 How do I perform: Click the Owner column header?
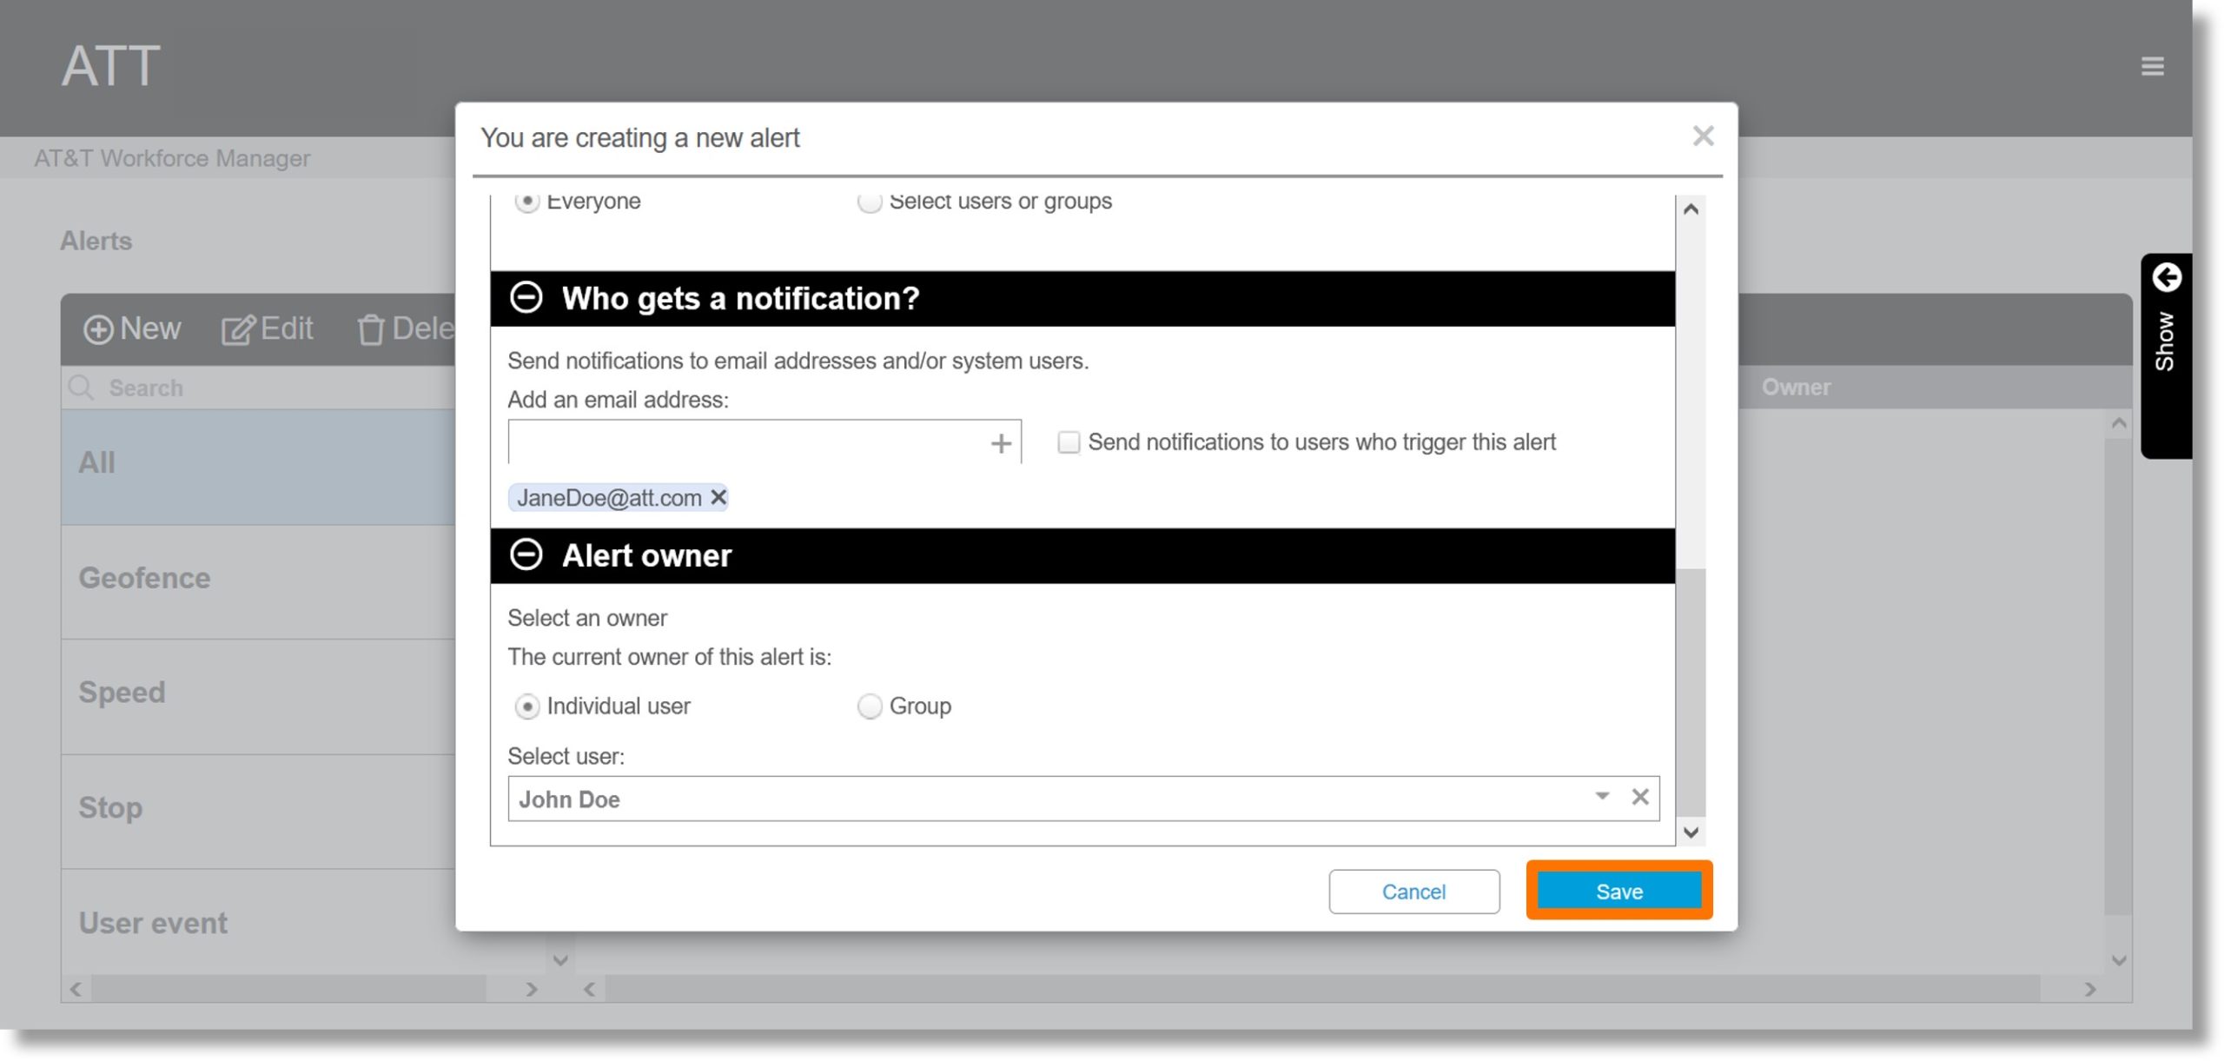(x=1796, y=388)
